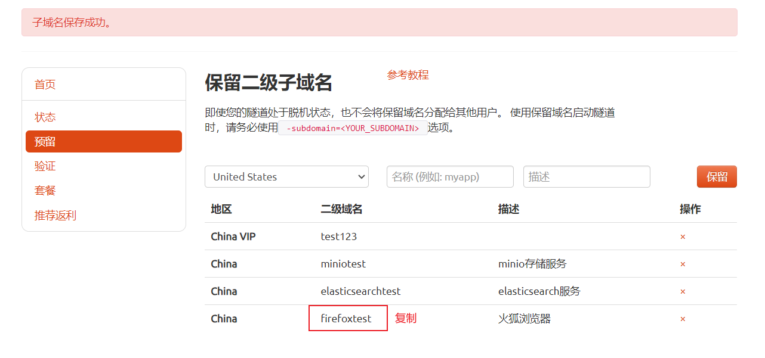765x358 pixels.
Task: Open the United States region dropdown
Action: (286, 177)
